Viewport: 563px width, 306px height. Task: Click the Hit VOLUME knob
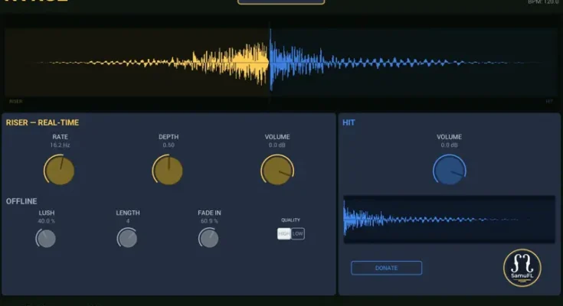tap(449, 170)
